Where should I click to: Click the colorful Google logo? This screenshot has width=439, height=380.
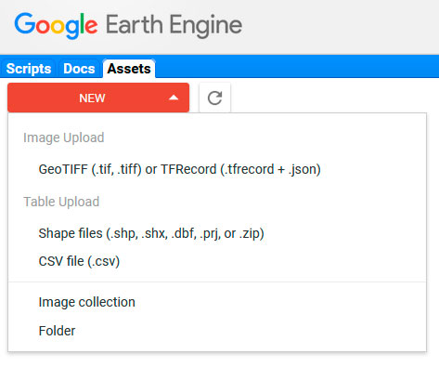click(56, 25)
